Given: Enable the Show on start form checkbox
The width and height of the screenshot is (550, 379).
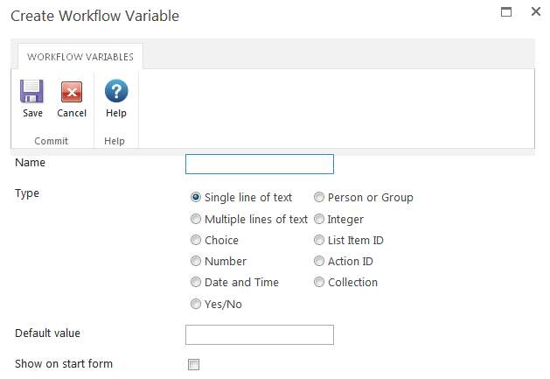Looking at the screenshot, I should (194, 365).
